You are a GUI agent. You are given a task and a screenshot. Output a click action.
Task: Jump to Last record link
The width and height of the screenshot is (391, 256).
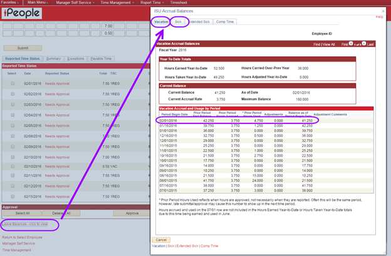pos(370,44)
